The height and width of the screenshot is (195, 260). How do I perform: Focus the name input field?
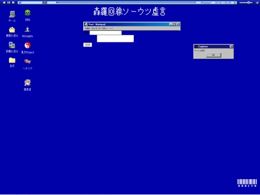click(105, 33)
